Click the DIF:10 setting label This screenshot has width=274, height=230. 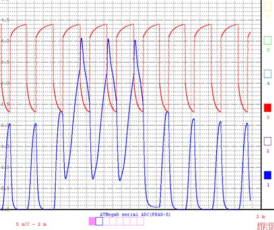(266, 228)
